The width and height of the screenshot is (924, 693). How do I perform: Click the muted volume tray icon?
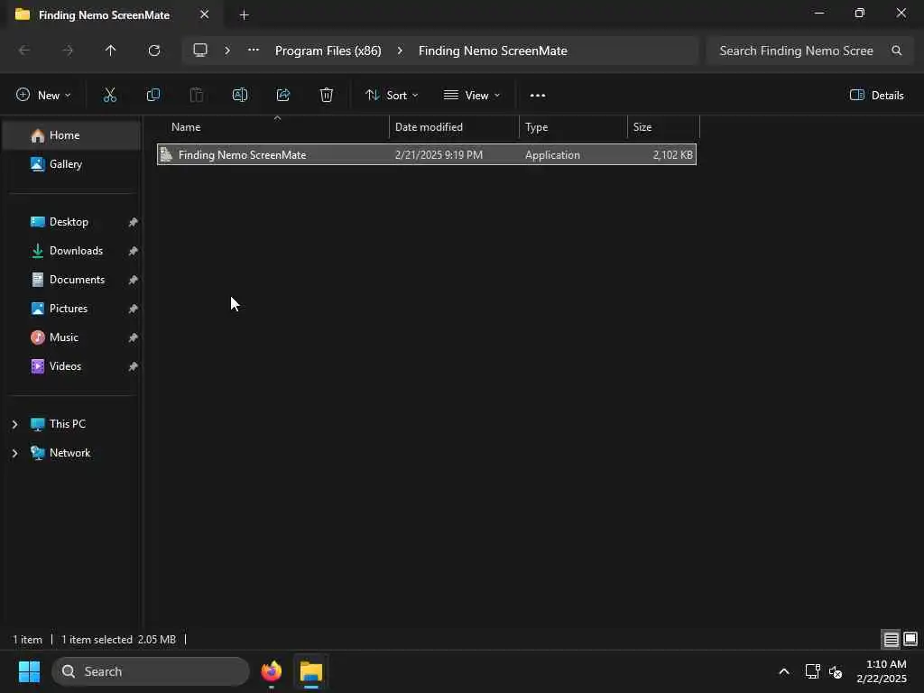(x=836, y=671)
